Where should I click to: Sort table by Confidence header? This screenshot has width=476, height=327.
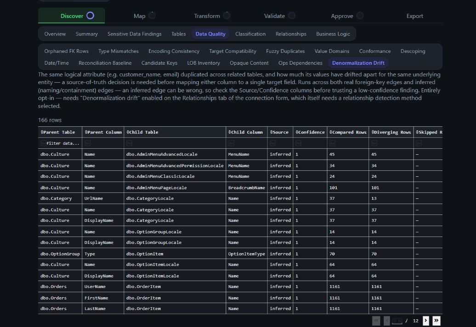click(x=310, y=132)
